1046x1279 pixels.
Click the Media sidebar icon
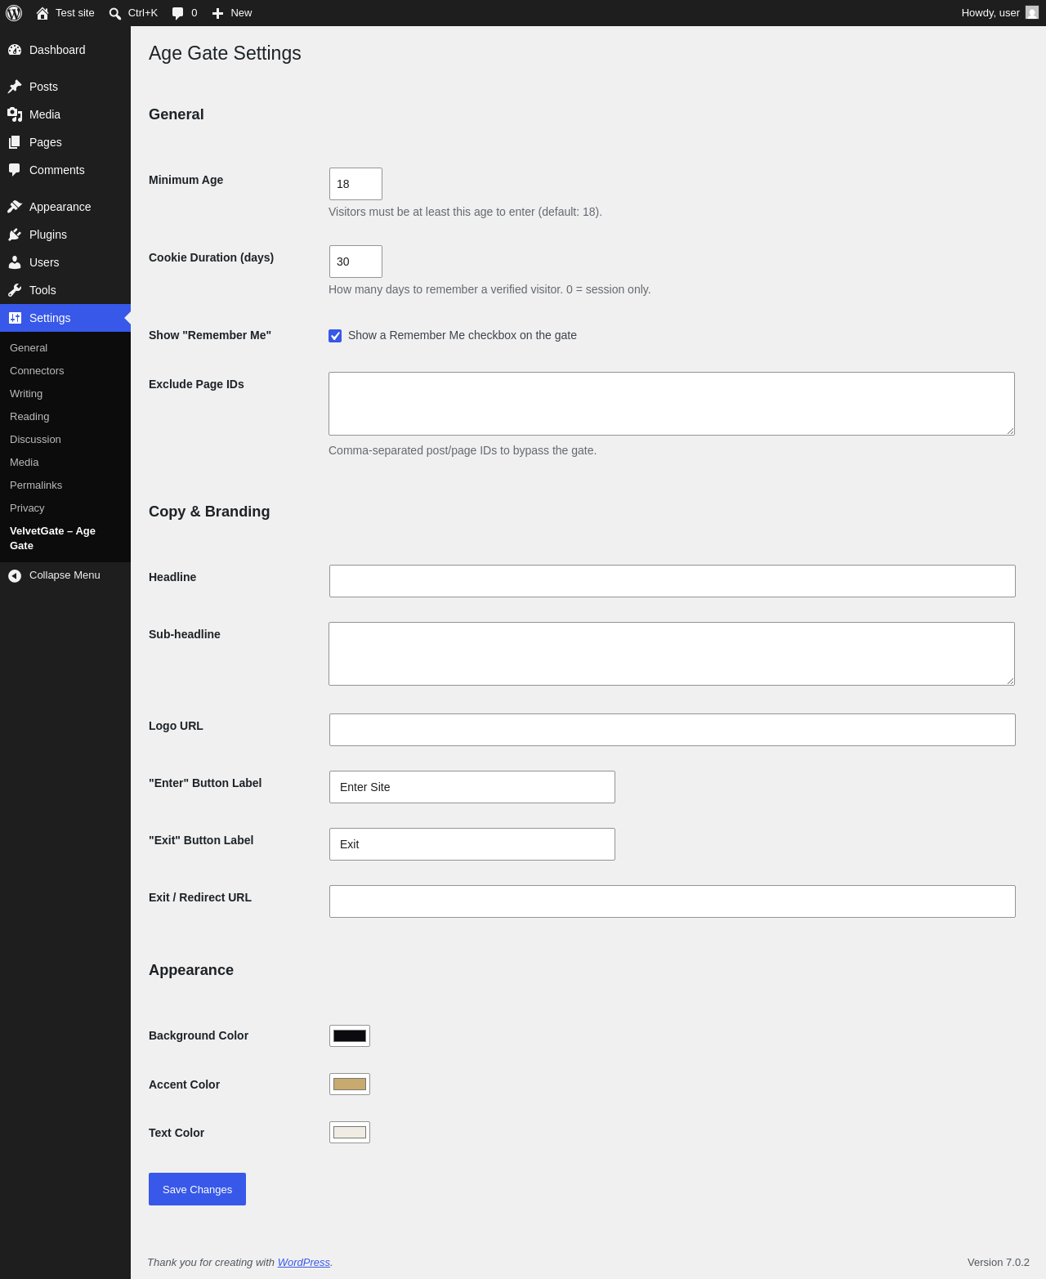point(15,114)
